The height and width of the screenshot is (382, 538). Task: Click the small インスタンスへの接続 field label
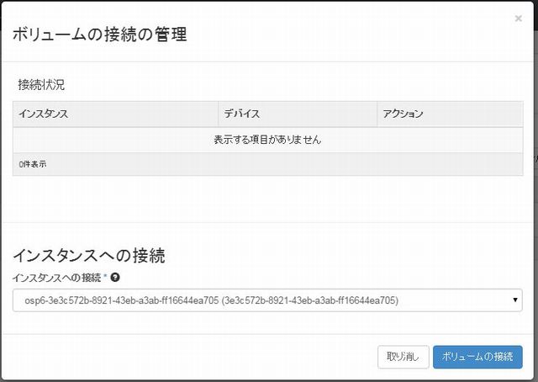(x=55, y=277)
